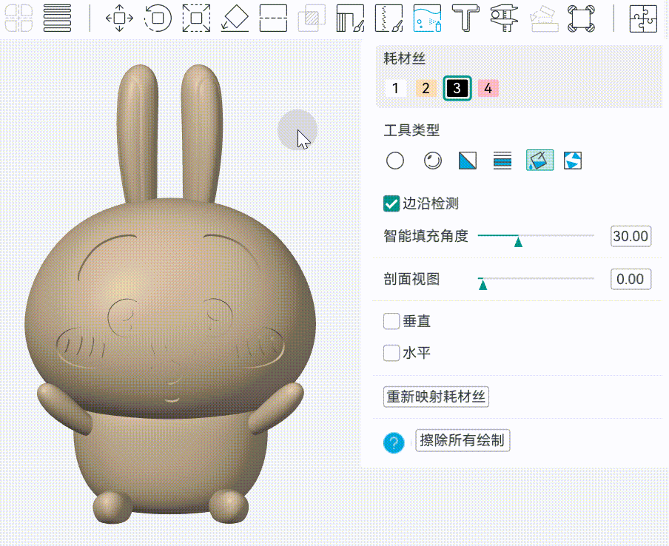
Task: Click the 剖面视图 slider handle
Action: pyautogui.click(x=483, y=285)
